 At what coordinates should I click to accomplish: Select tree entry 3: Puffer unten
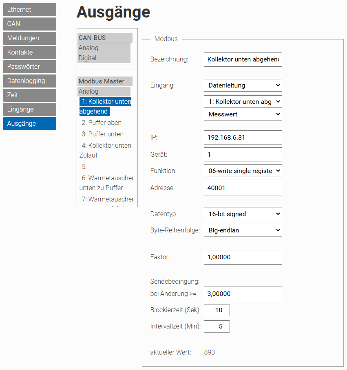pos(102,134)
